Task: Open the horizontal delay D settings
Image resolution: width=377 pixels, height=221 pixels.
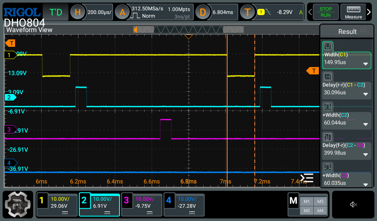Action: point(202,12)
